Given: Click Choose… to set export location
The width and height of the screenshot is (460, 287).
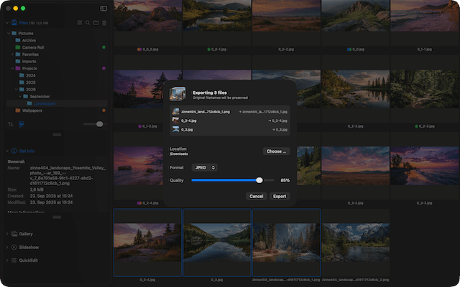Looking at the screenshot, I should click(276, 151).
